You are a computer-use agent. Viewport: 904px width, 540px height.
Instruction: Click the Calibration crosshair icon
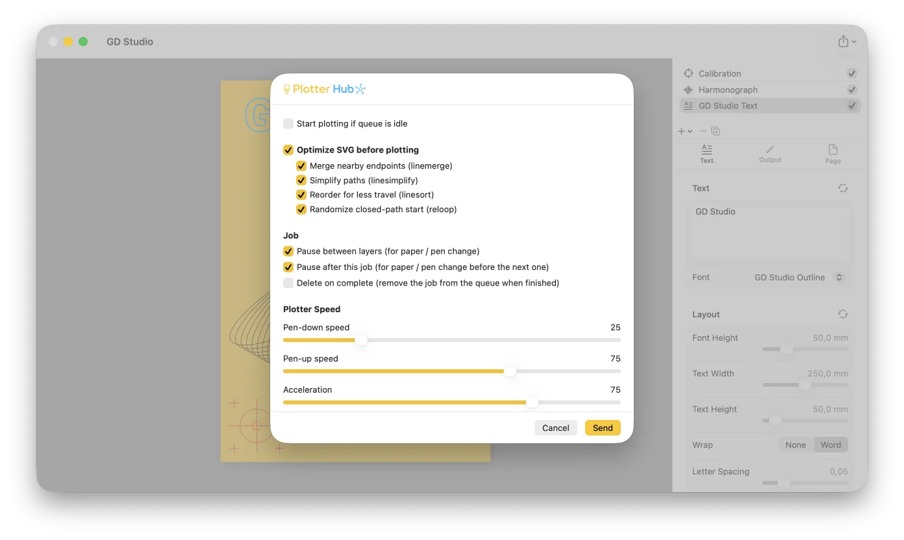(688, 73)
